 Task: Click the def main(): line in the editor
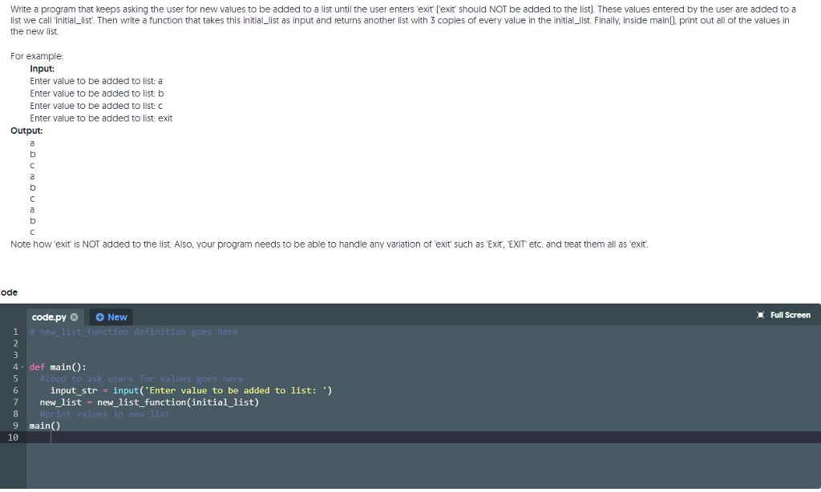pyautogui.click(x=56, y=367)
